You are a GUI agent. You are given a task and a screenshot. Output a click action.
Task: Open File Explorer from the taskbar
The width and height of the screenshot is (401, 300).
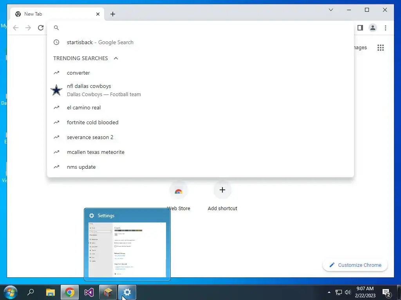coord(51,292)
